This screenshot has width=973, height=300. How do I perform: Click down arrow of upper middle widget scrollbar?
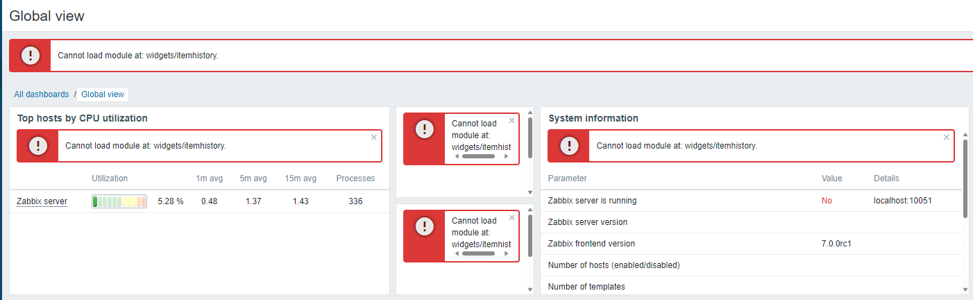pos(530,192)
